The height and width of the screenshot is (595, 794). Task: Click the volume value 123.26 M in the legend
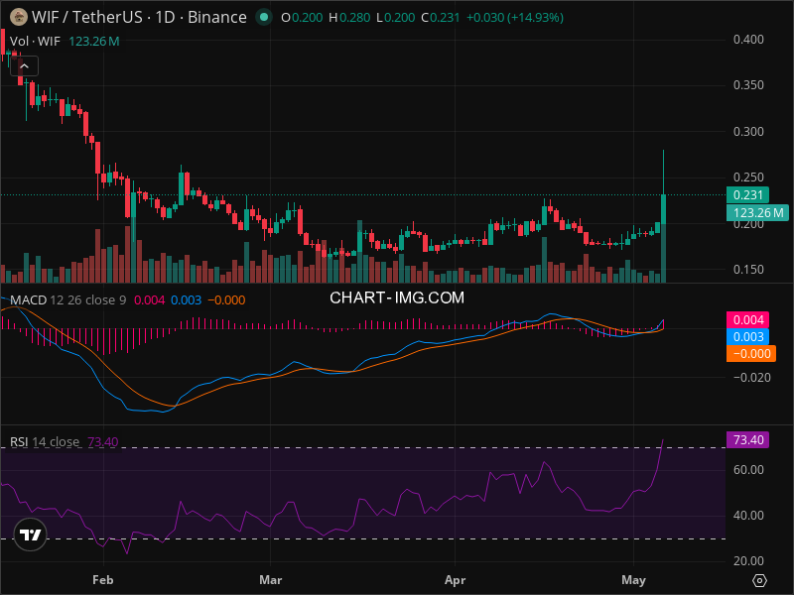pyautogui.click(x=94, y=42)
